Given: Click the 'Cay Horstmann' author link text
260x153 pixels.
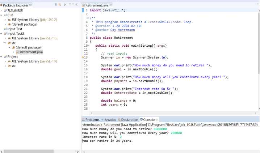Looking at the screenshot, I should [x=122, y=30].
